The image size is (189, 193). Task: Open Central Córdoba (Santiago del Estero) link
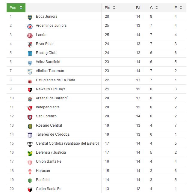(x=67, y=143)
